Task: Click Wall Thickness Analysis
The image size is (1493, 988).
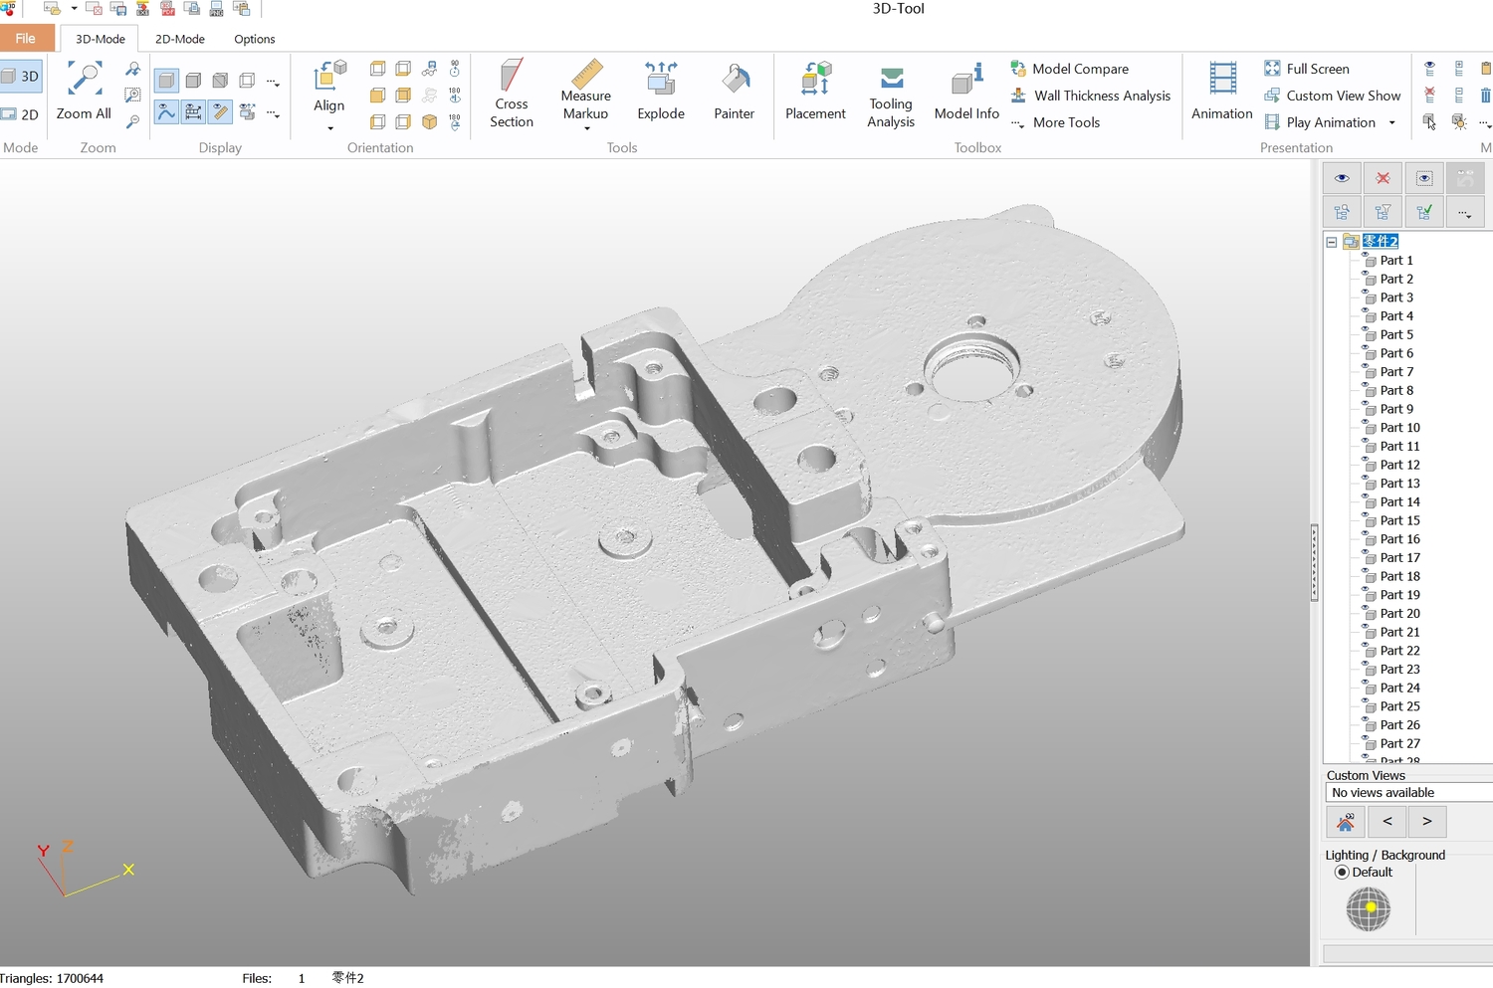Action: [x=1091, y=96]
